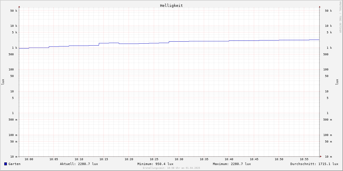Click the chart title 'Helligkeit'

pos(171,5)
